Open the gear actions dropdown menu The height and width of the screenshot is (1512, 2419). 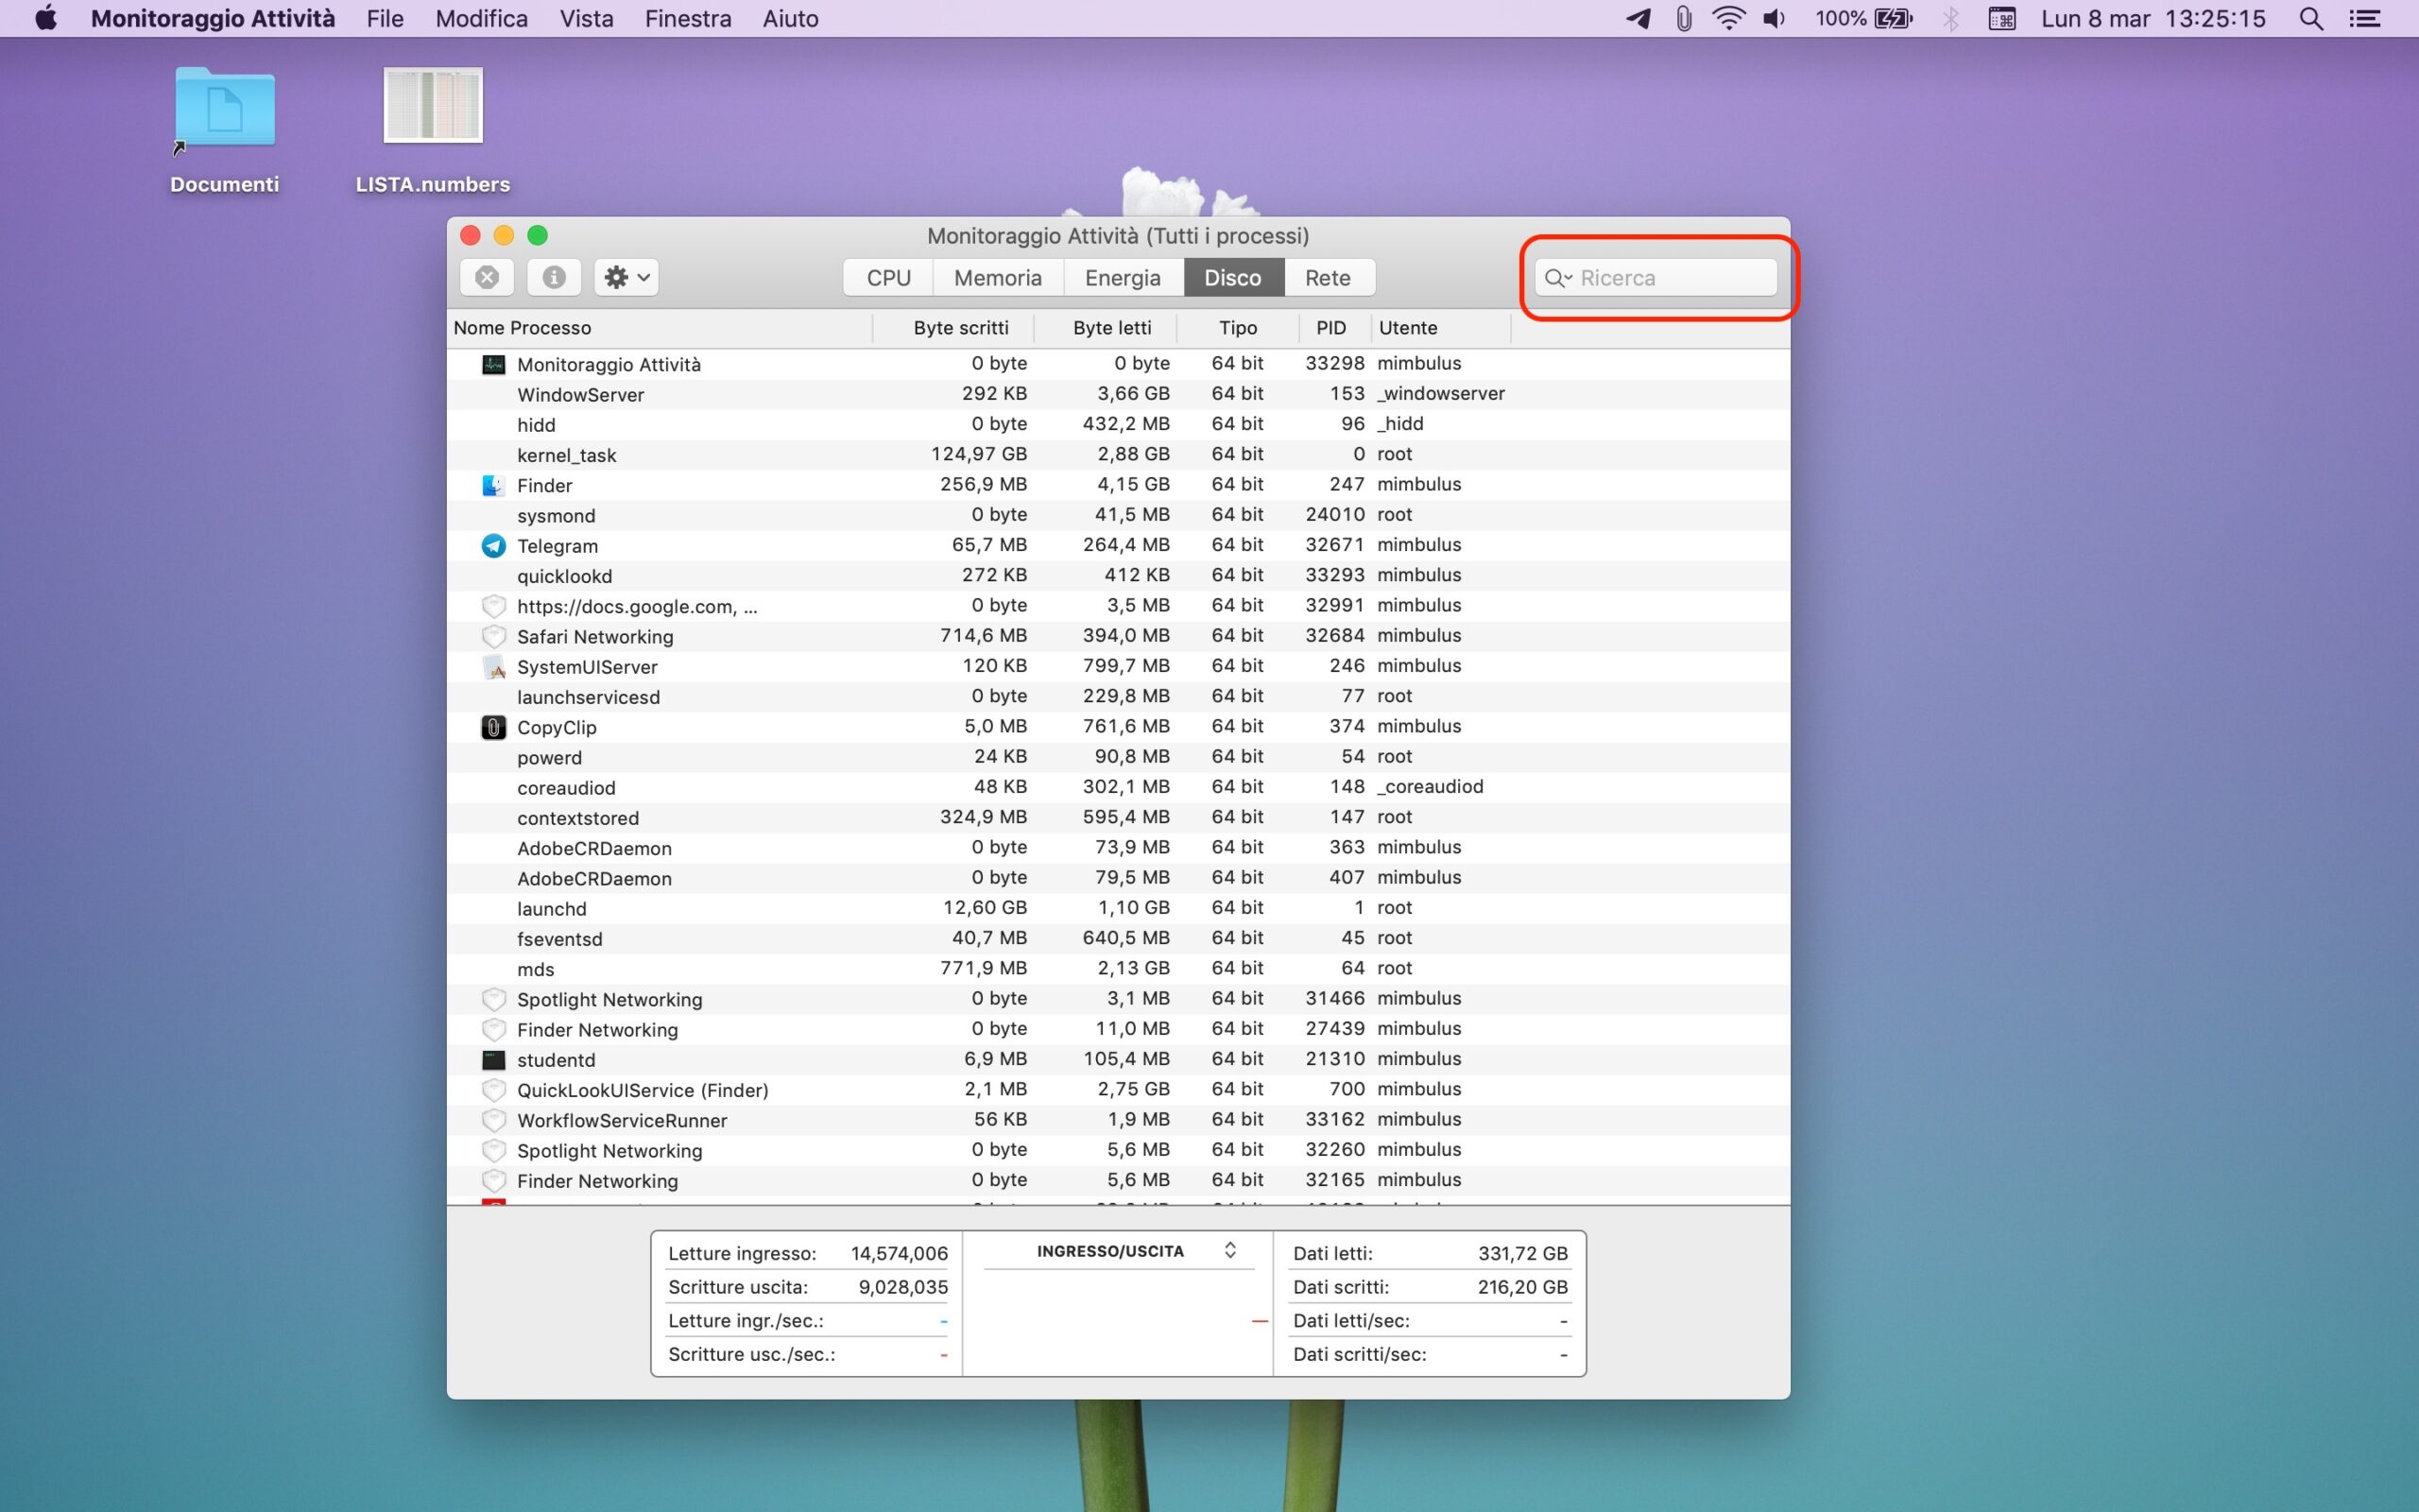(626, 277)
